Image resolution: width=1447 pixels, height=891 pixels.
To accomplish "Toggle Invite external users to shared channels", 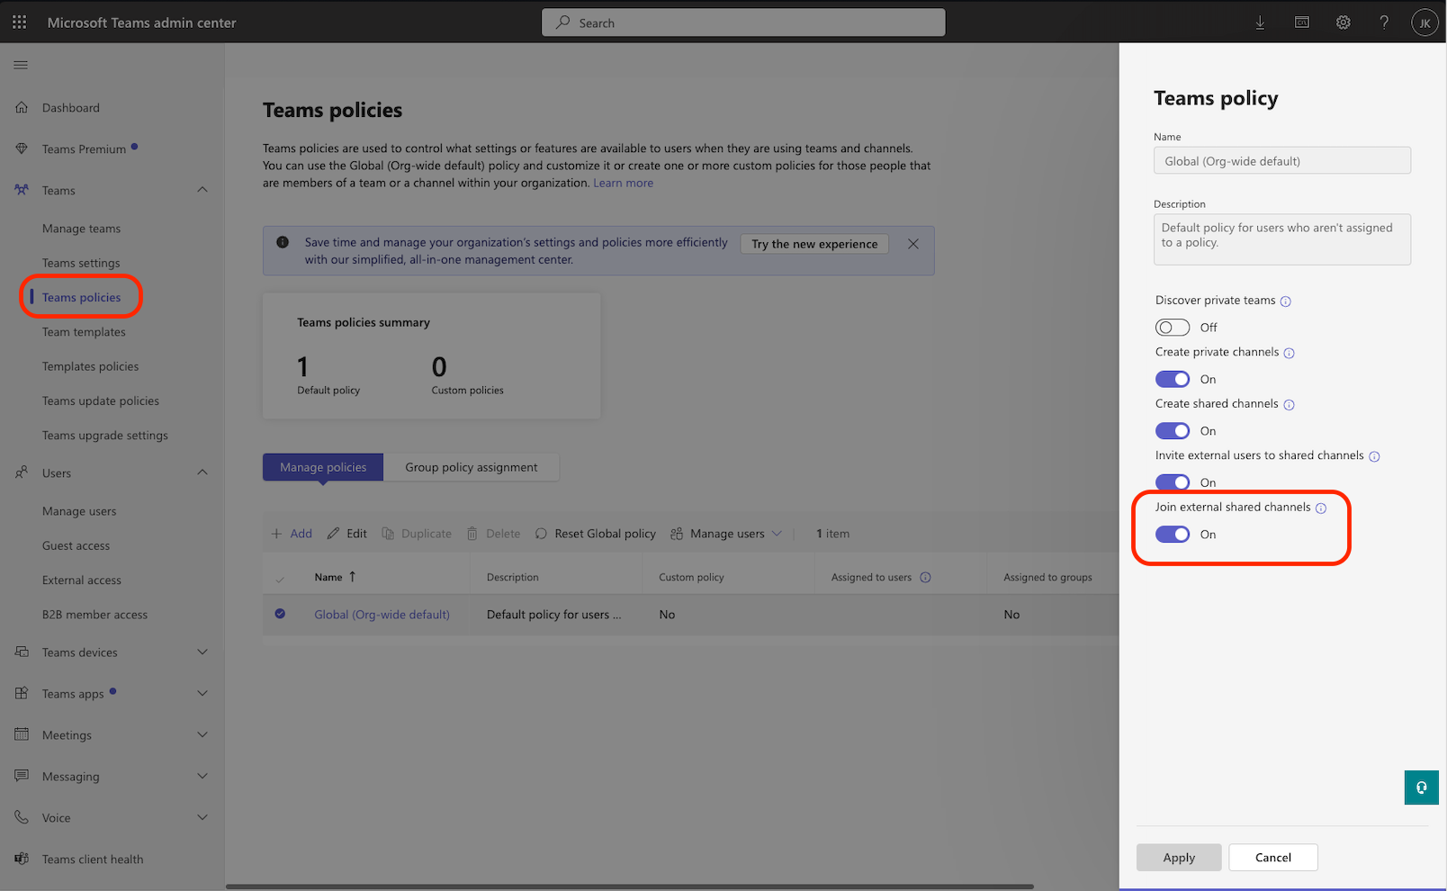I will [1173, 482].
